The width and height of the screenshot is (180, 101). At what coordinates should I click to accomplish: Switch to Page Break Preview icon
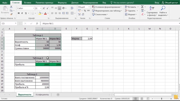(148, 99)
